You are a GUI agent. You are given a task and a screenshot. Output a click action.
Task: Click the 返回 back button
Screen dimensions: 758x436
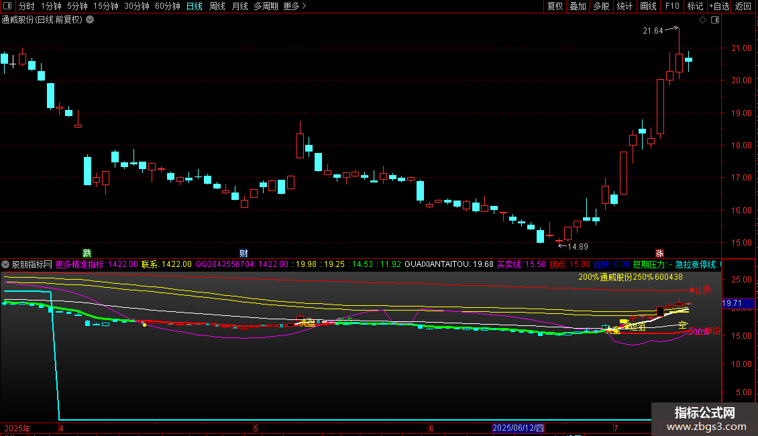tap(743, 6)
